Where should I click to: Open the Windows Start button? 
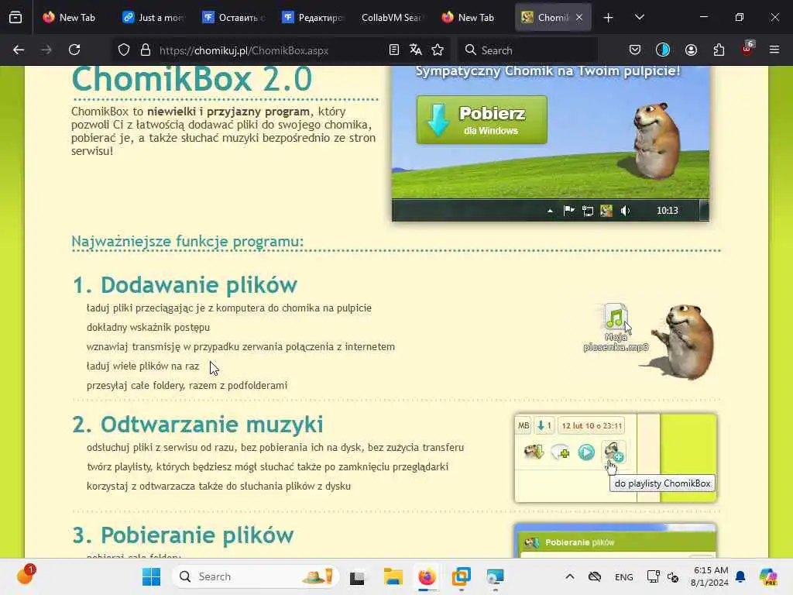[x=151, y=576]
